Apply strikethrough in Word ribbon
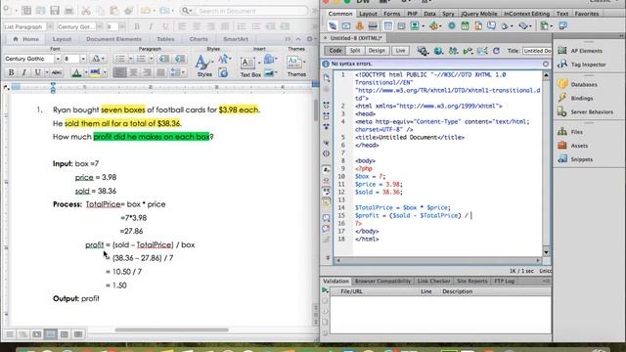This screenshot has width=626, height=352. 57,72
